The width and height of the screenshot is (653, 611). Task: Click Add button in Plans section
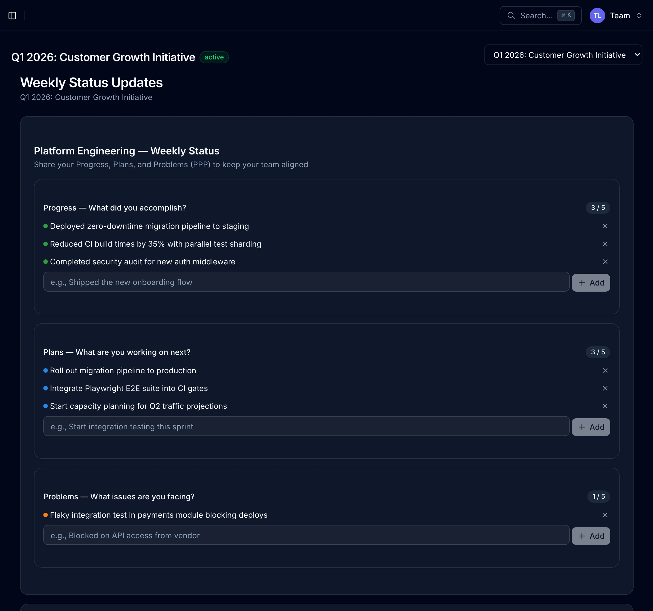[590, 427]
